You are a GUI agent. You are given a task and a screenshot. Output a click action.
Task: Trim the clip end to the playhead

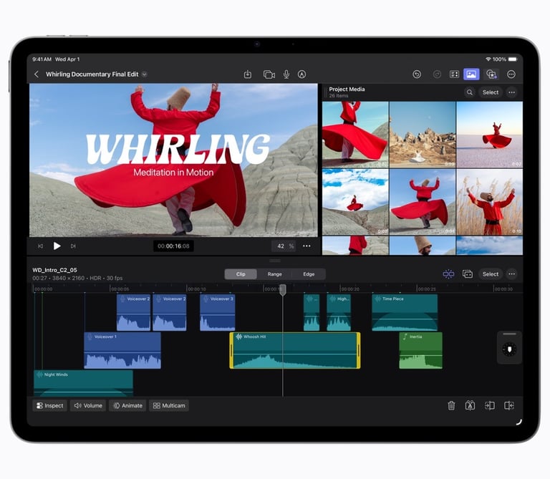(509, 406)
